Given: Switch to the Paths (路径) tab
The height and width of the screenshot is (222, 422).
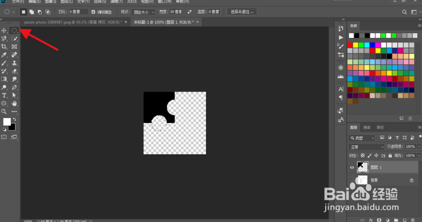Looking at the screenshot, I should pos(380,127).
